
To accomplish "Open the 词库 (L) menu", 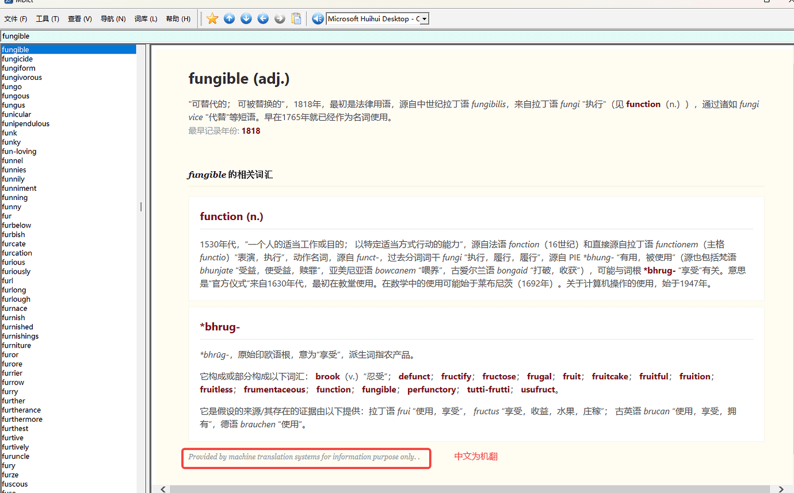I will tap(146, 18).
